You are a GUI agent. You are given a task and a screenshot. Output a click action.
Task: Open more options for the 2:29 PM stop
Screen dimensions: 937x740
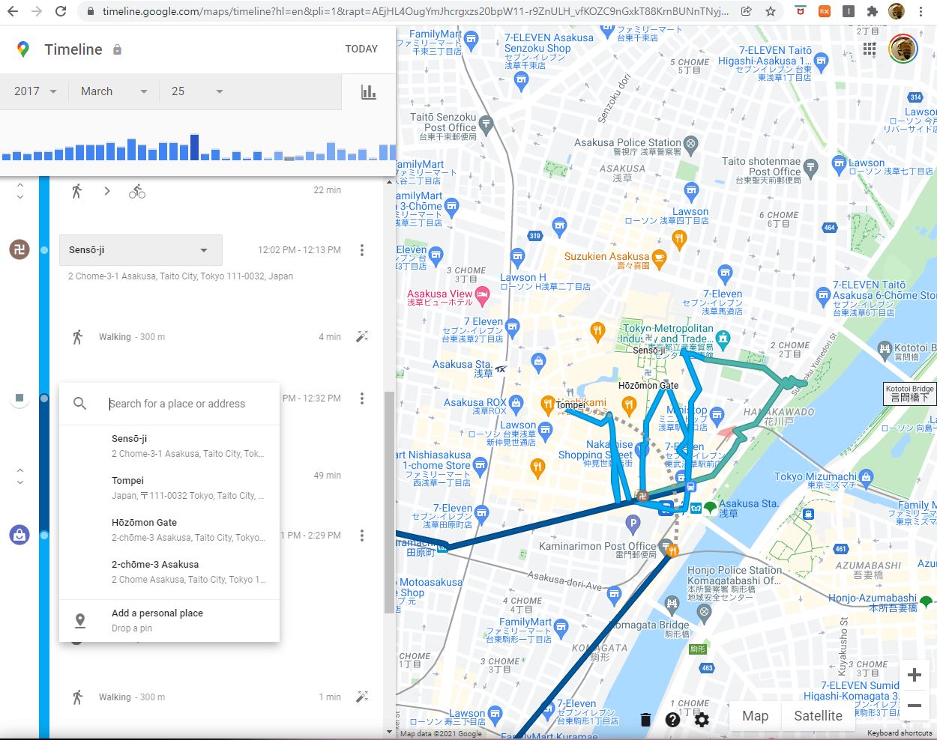[362, 536]
